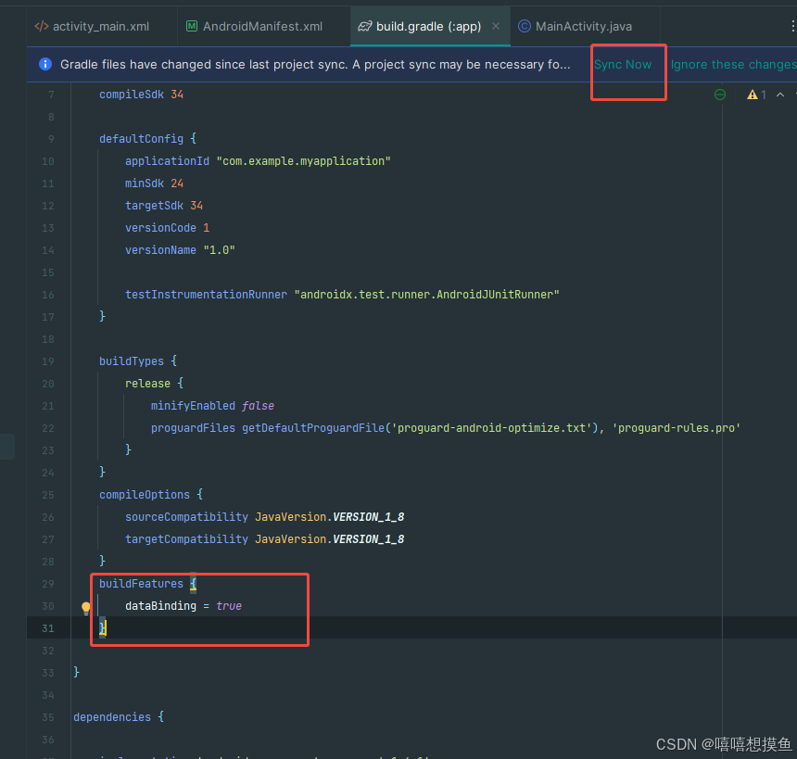The image size is (797, 759).
Task: Open the MainActivity.java tab
Action: point(584,26)
